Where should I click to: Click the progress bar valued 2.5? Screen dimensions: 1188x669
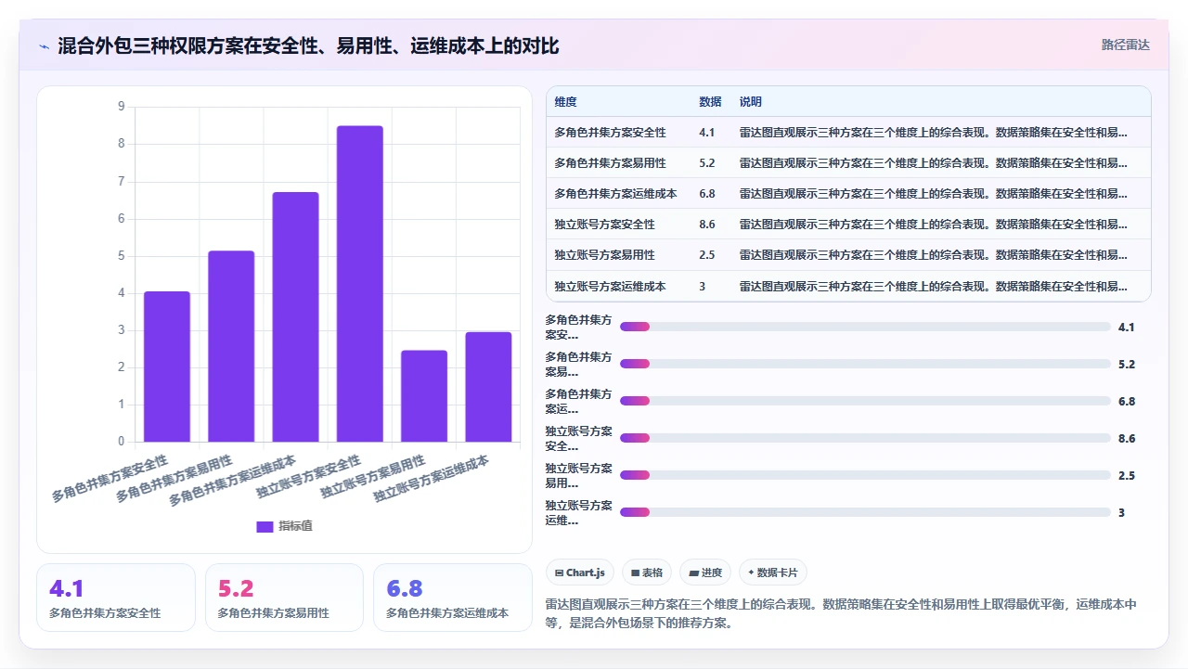click(x=865, y=475)
